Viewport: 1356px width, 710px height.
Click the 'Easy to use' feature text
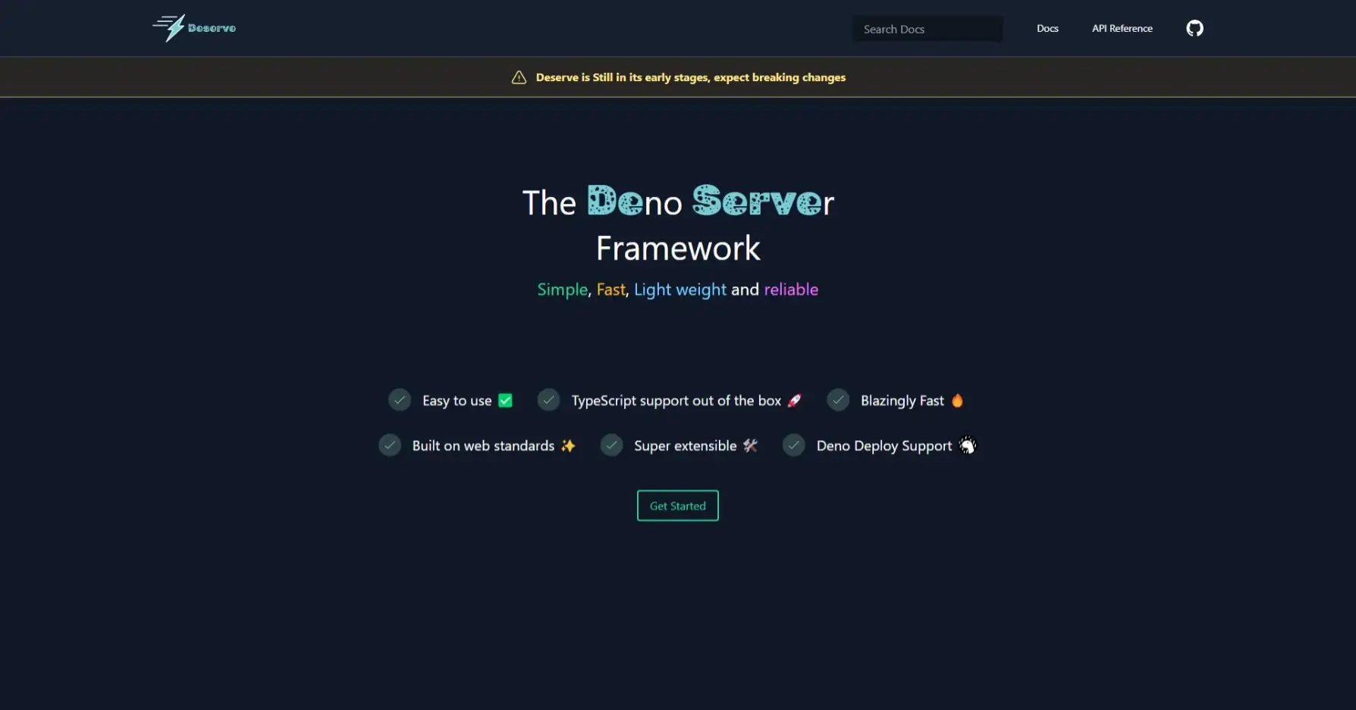457,400
